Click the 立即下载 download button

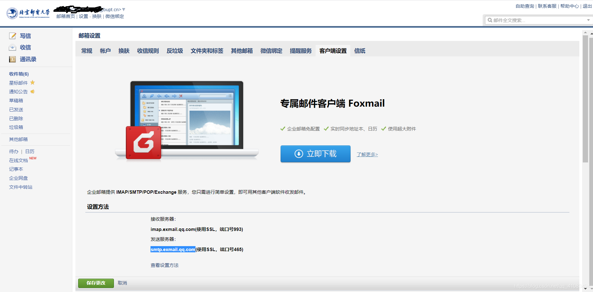(315, 154)
